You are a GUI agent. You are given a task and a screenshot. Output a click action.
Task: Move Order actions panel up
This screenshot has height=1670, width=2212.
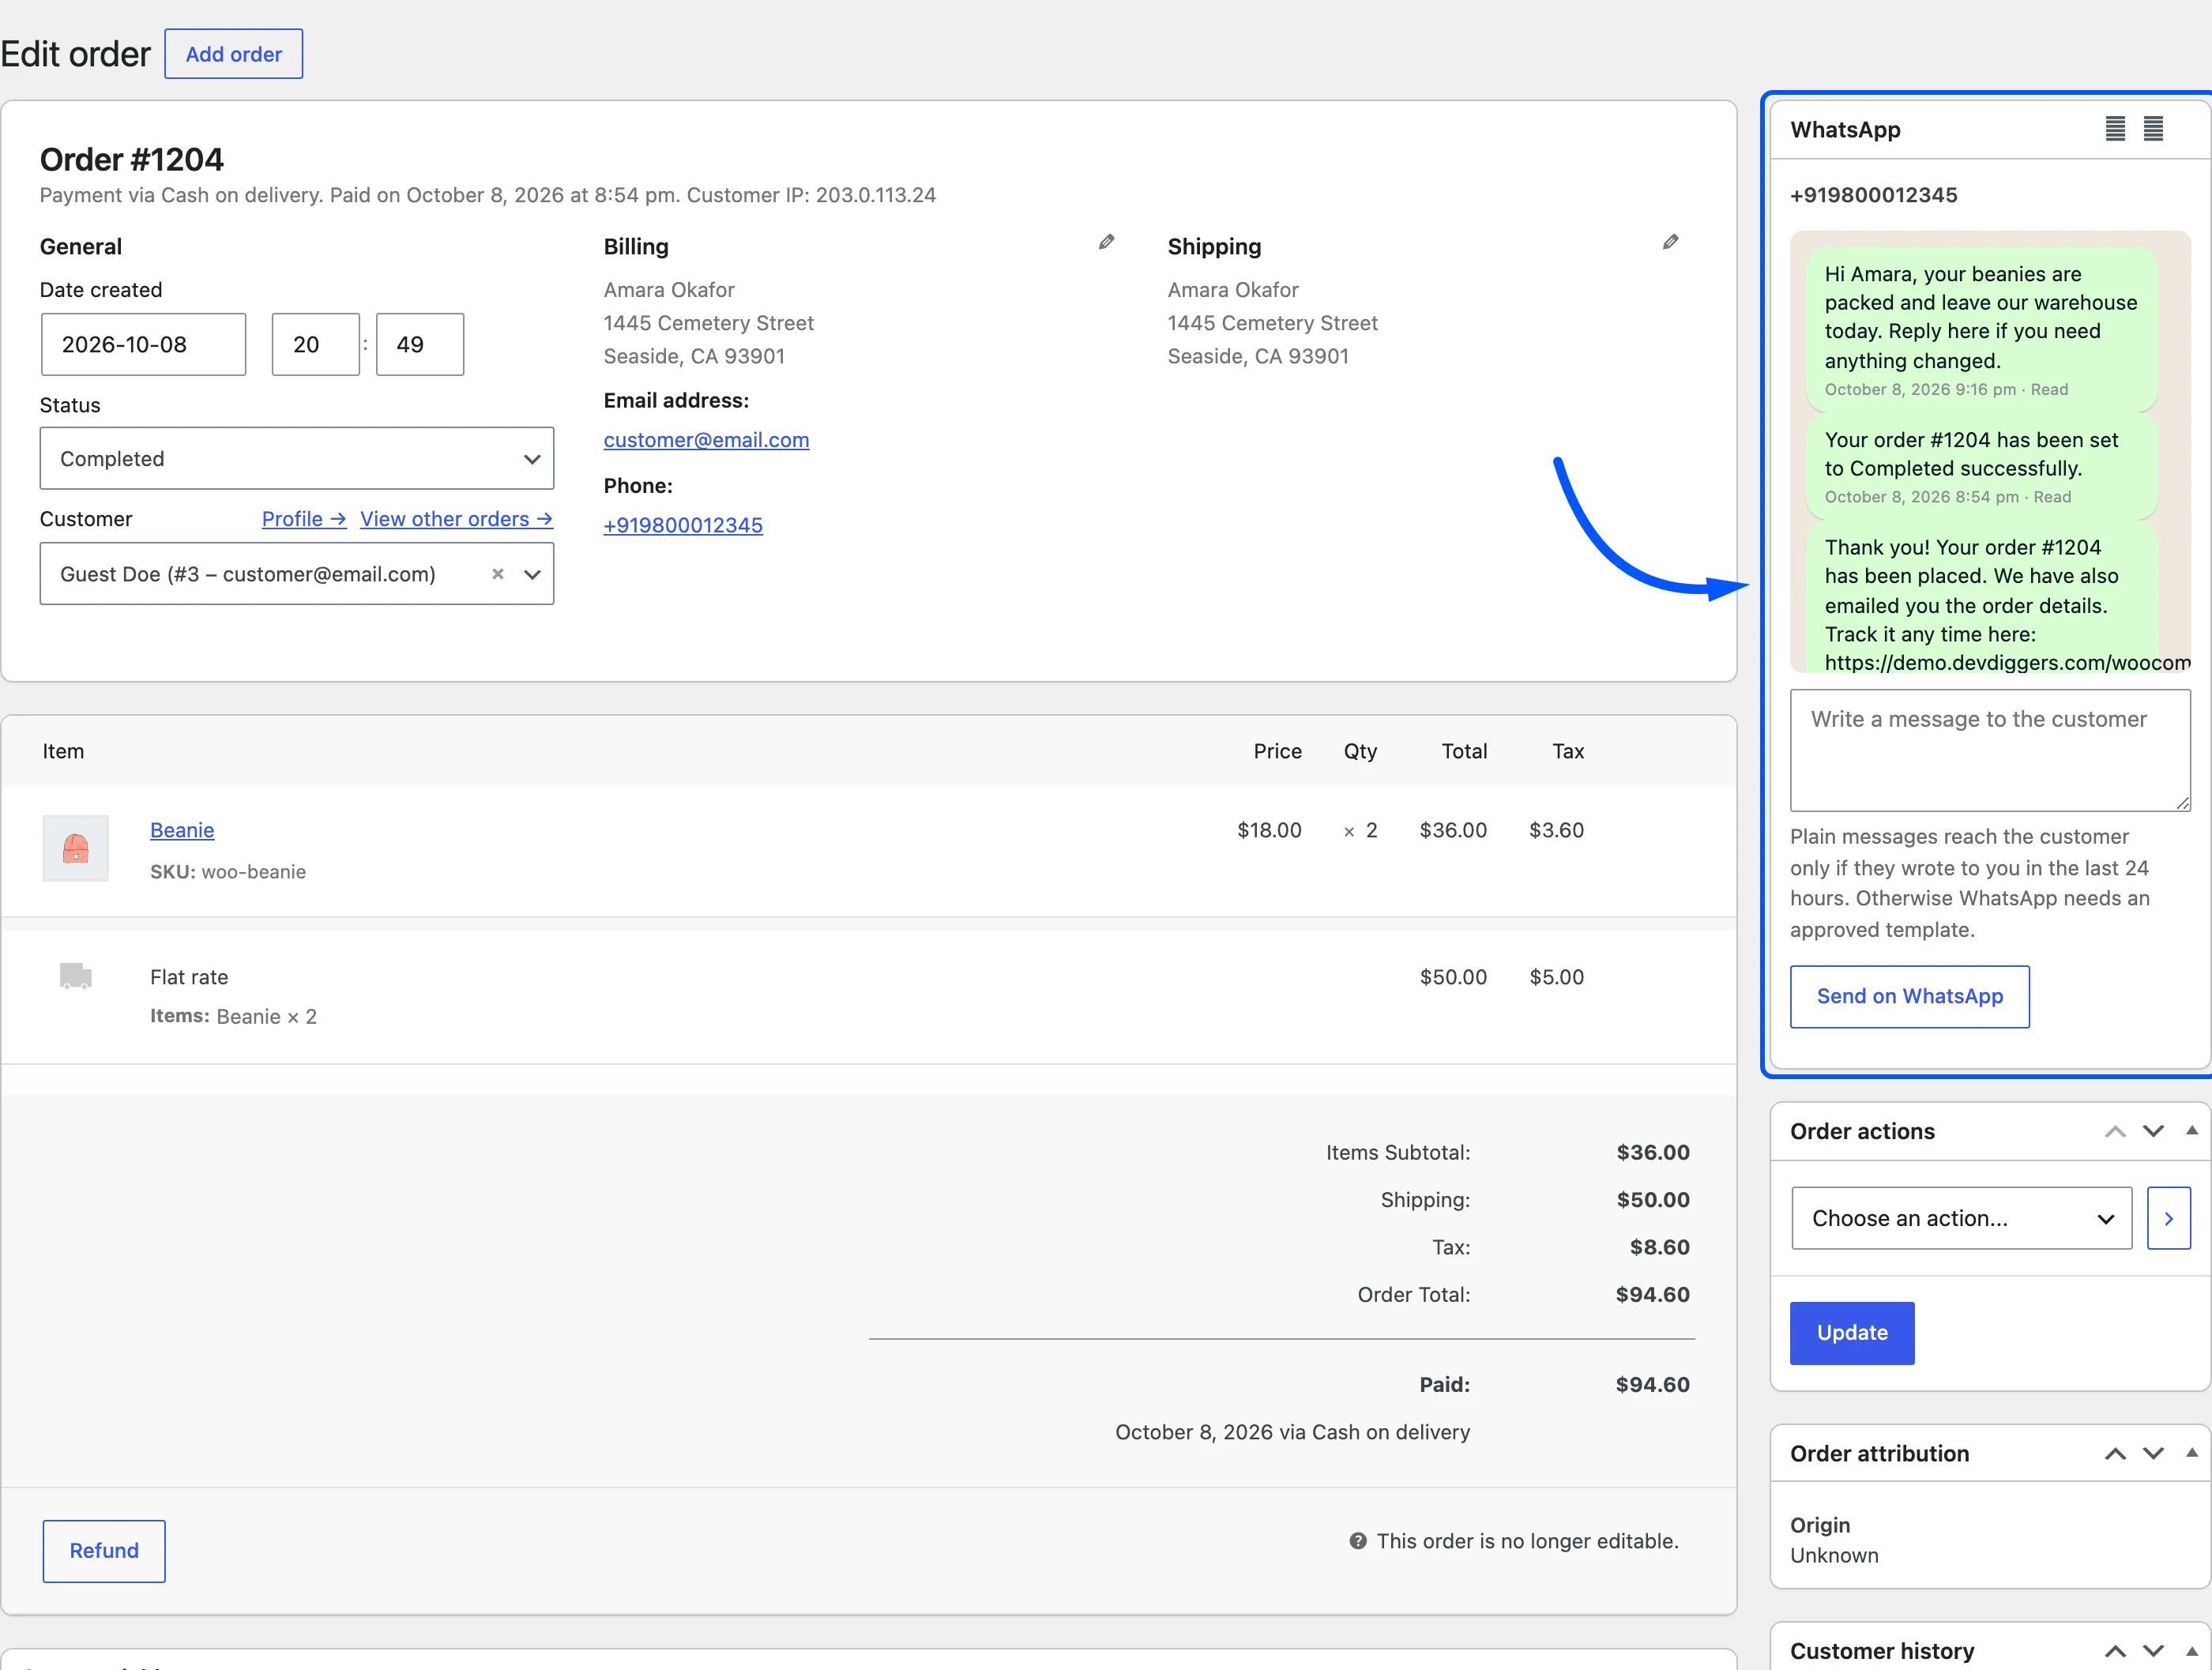(2115, 1131)
